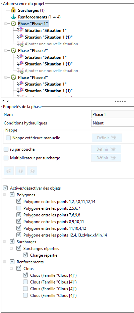The image size is (134, 313).
Task: Select Situation "Situation 1" under Phase 3
Action: [46, 84]
